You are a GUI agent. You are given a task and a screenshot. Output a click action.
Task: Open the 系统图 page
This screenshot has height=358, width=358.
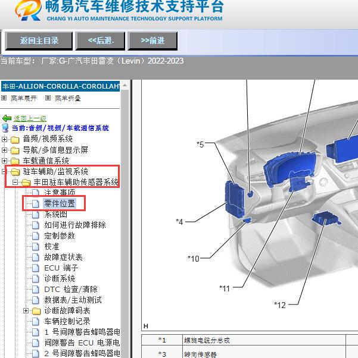pos(55,214)
